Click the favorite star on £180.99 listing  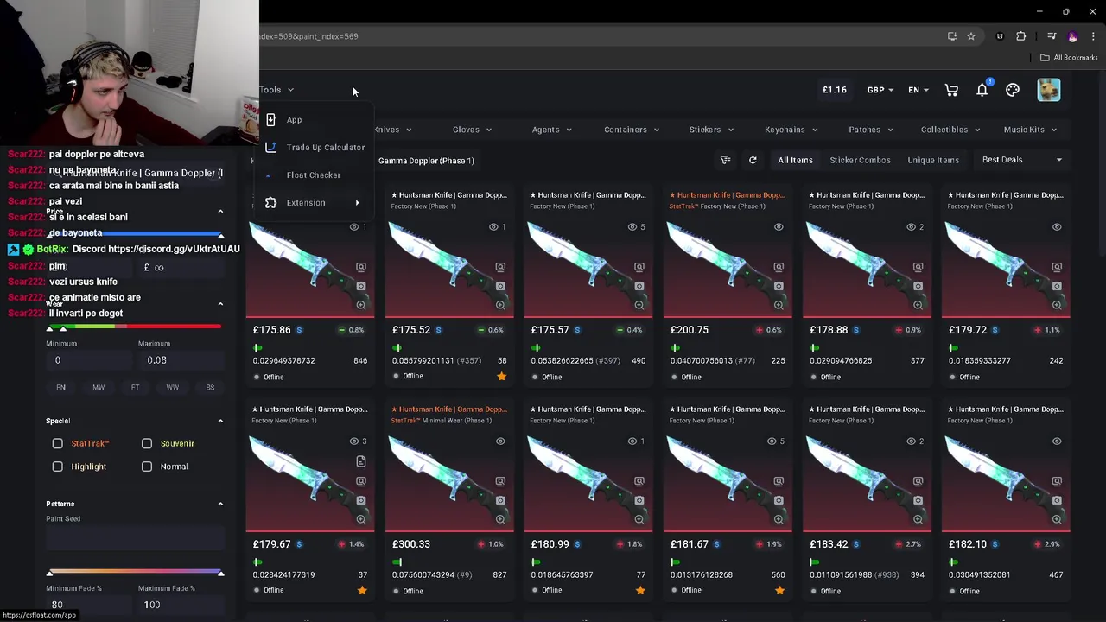point(640,590)
